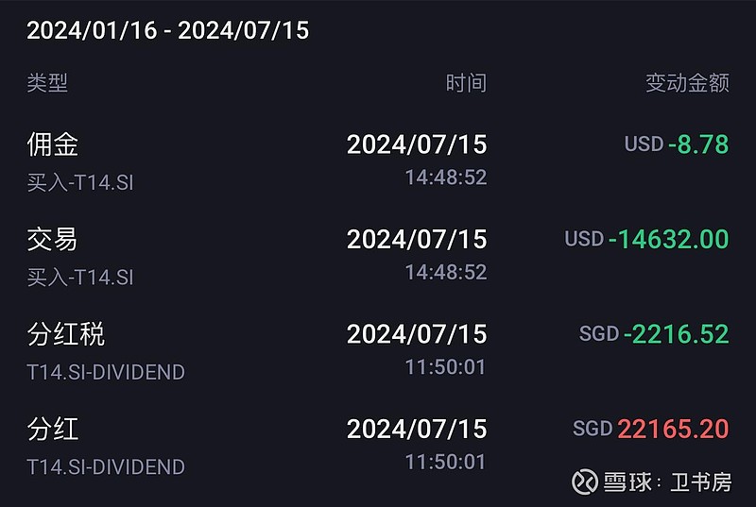The width and height of the screenshot is (756, 507).
Task: Click 买入-T14.SI under 佣金
Action: click(x=80, y=182)
